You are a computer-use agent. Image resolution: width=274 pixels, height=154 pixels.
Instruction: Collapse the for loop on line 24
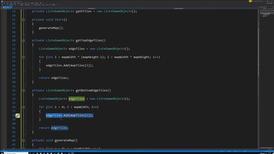tap(24, 57)
